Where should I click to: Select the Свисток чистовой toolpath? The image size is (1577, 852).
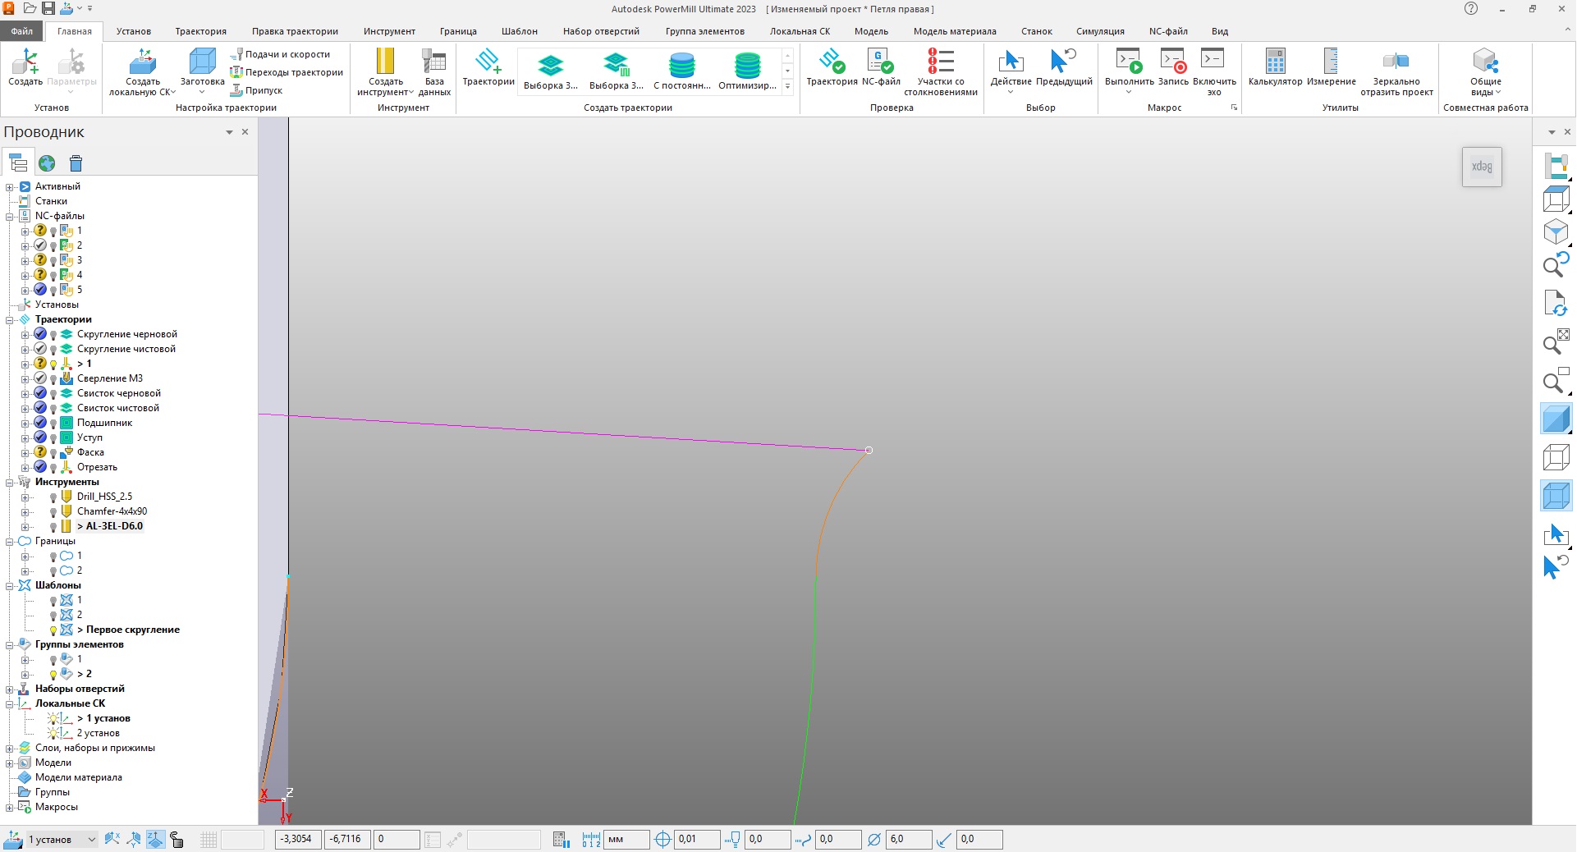click(x=118, y=408)
